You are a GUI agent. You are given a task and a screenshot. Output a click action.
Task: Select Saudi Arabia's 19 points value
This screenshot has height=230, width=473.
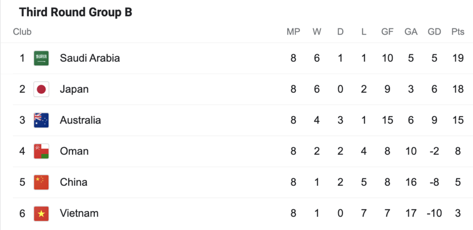point(458,58)
